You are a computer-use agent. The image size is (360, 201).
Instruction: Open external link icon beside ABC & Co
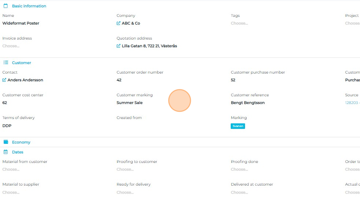[118, 23]
